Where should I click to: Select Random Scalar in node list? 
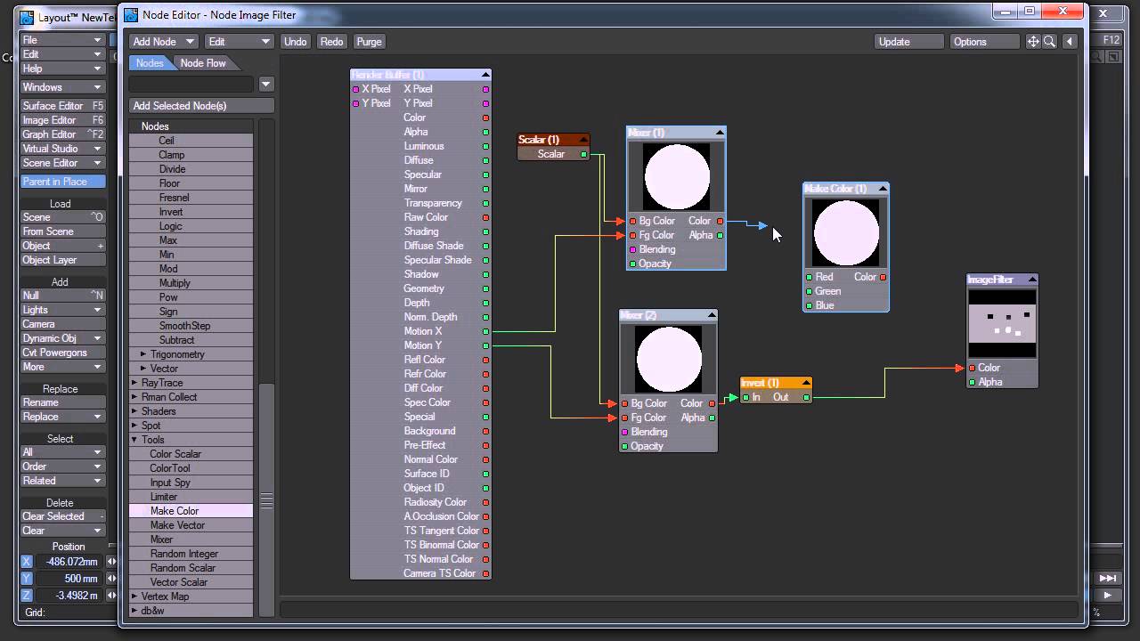click(x=191, y=568)
